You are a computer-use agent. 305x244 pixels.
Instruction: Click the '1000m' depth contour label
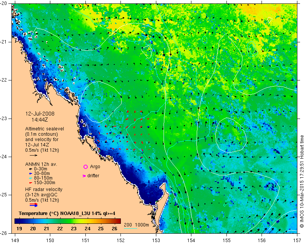click(142, 225)
